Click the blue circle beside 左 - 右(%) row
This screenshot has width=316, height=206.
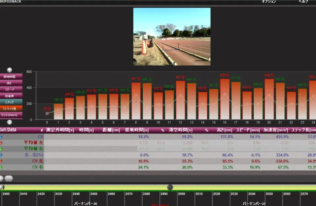coord(1,155)
